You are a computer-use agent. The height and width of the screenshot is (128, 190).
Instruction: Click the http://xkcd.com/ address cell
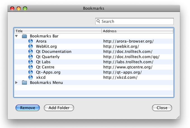pyautogui.click(x=120, y=77)
